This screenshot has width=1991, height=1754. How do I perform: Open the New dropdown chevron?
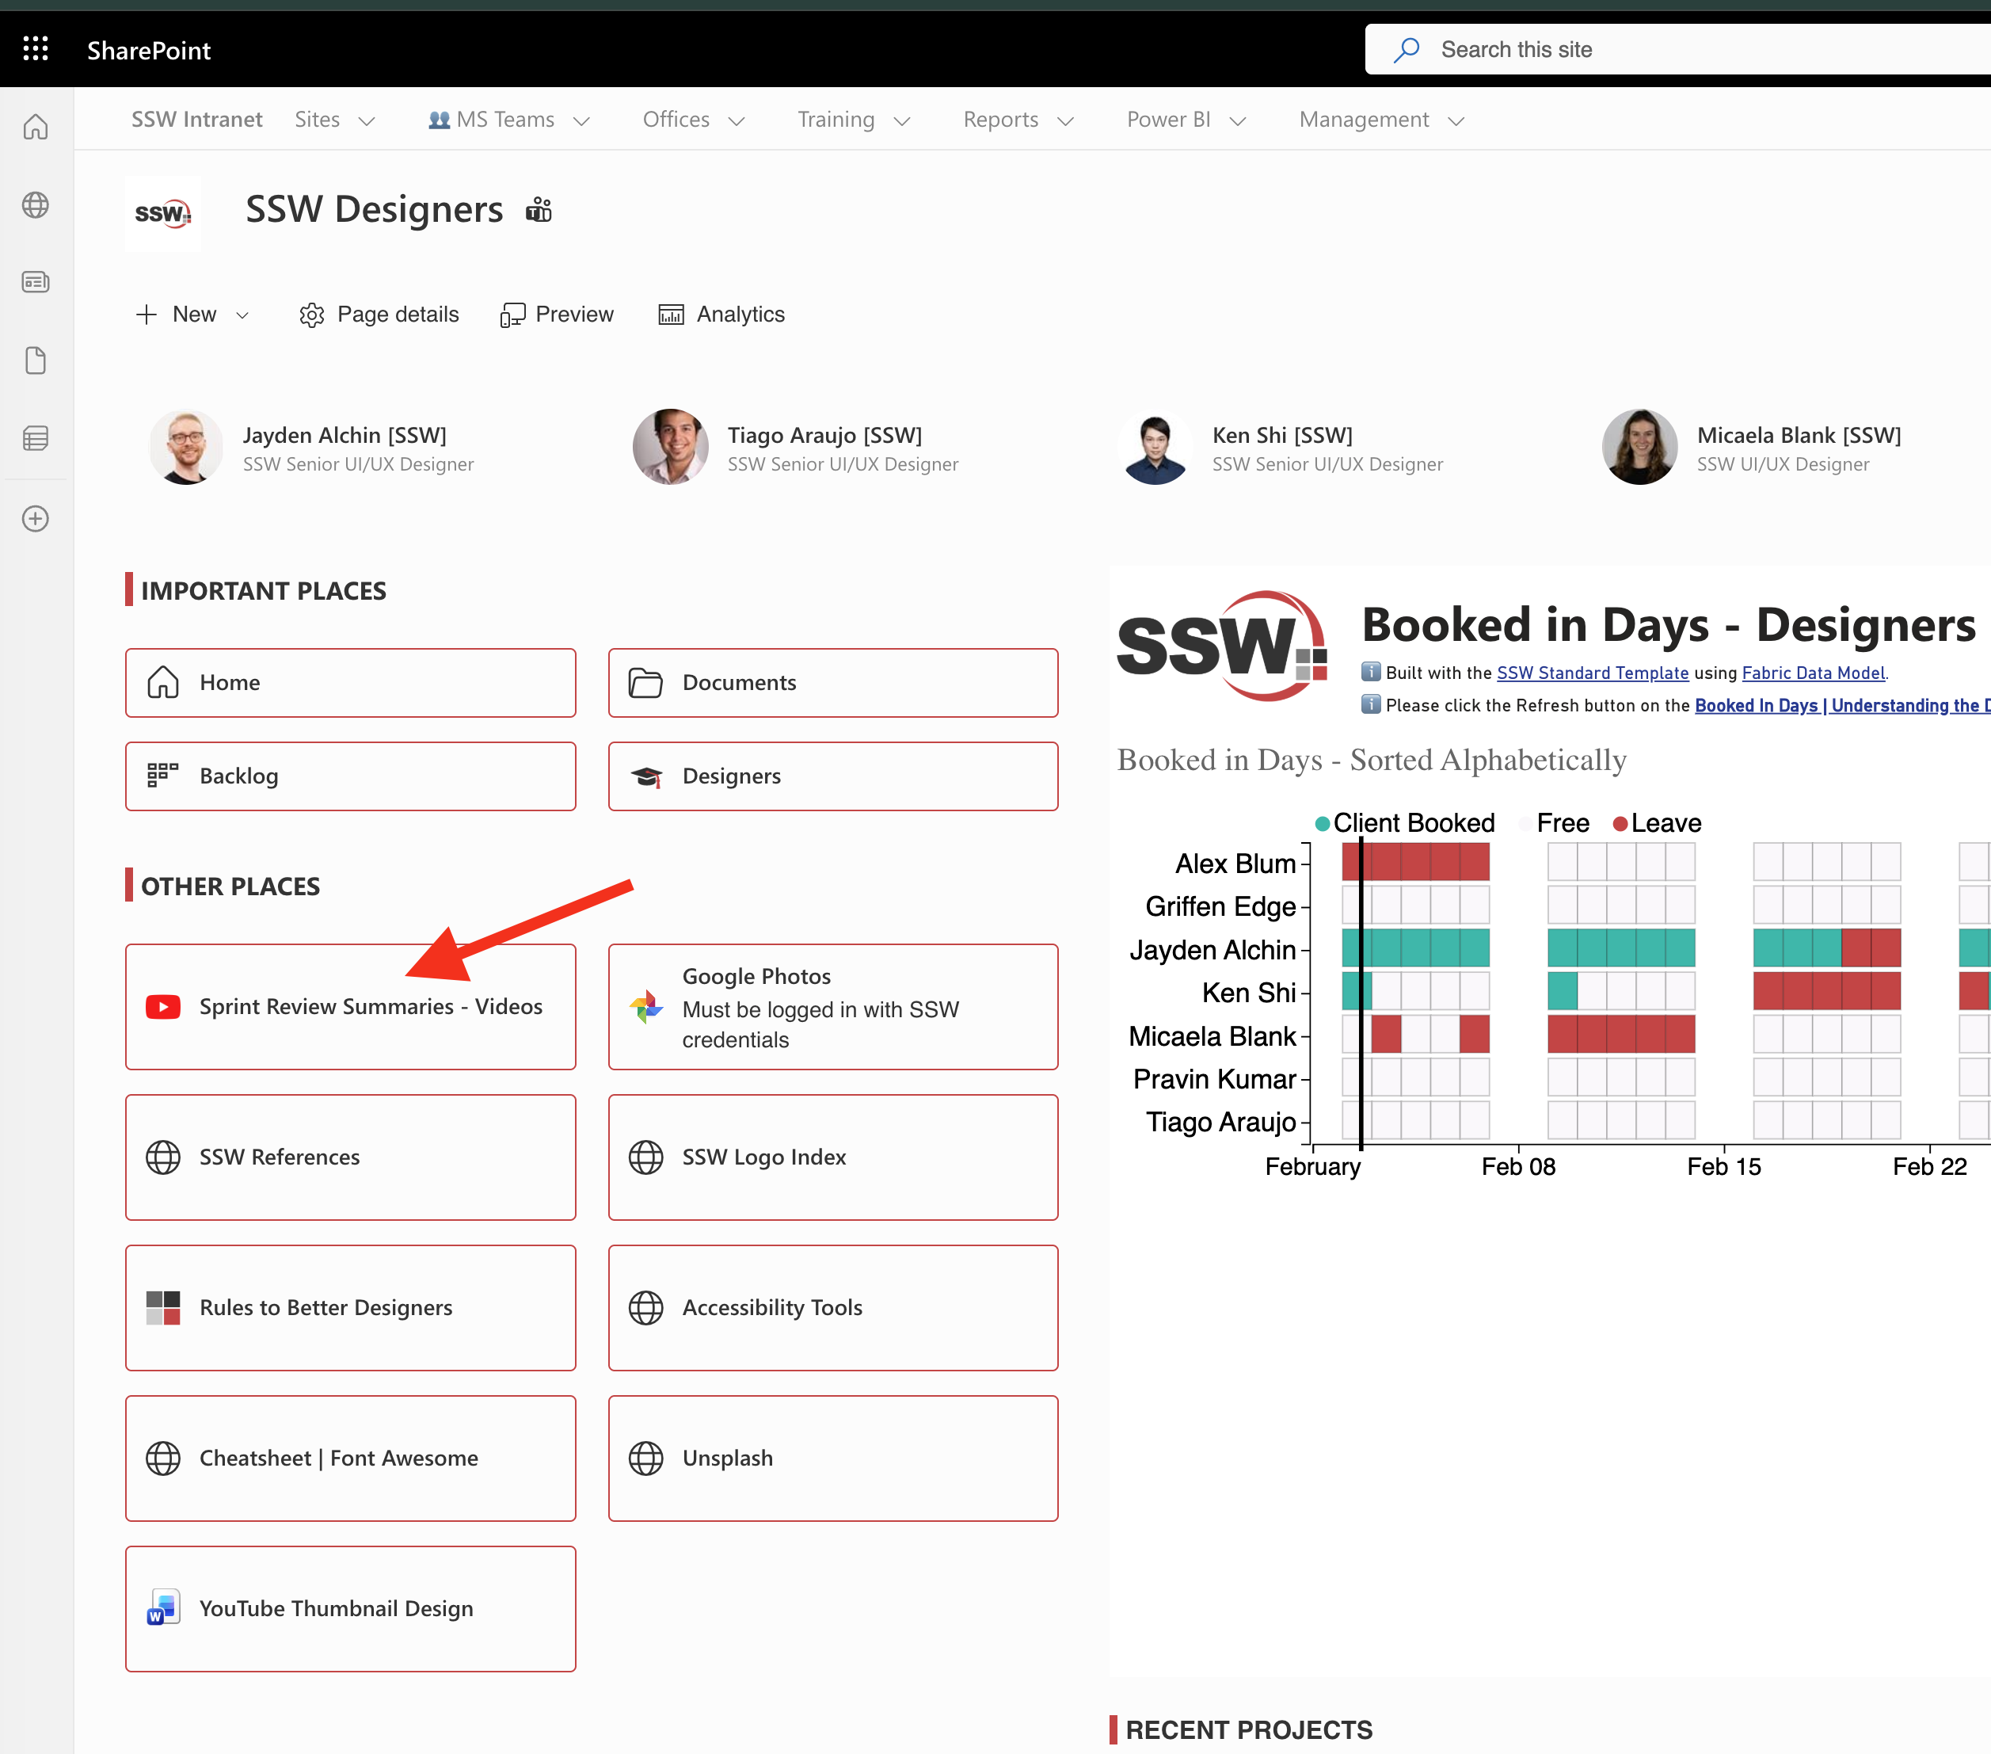click(242, 315)
